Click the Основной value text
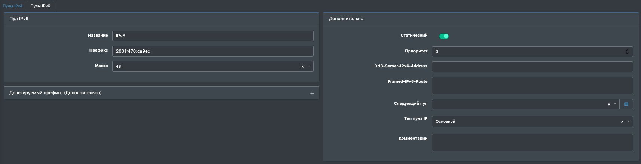The image size is (641, 164). [x=445, y=122]
